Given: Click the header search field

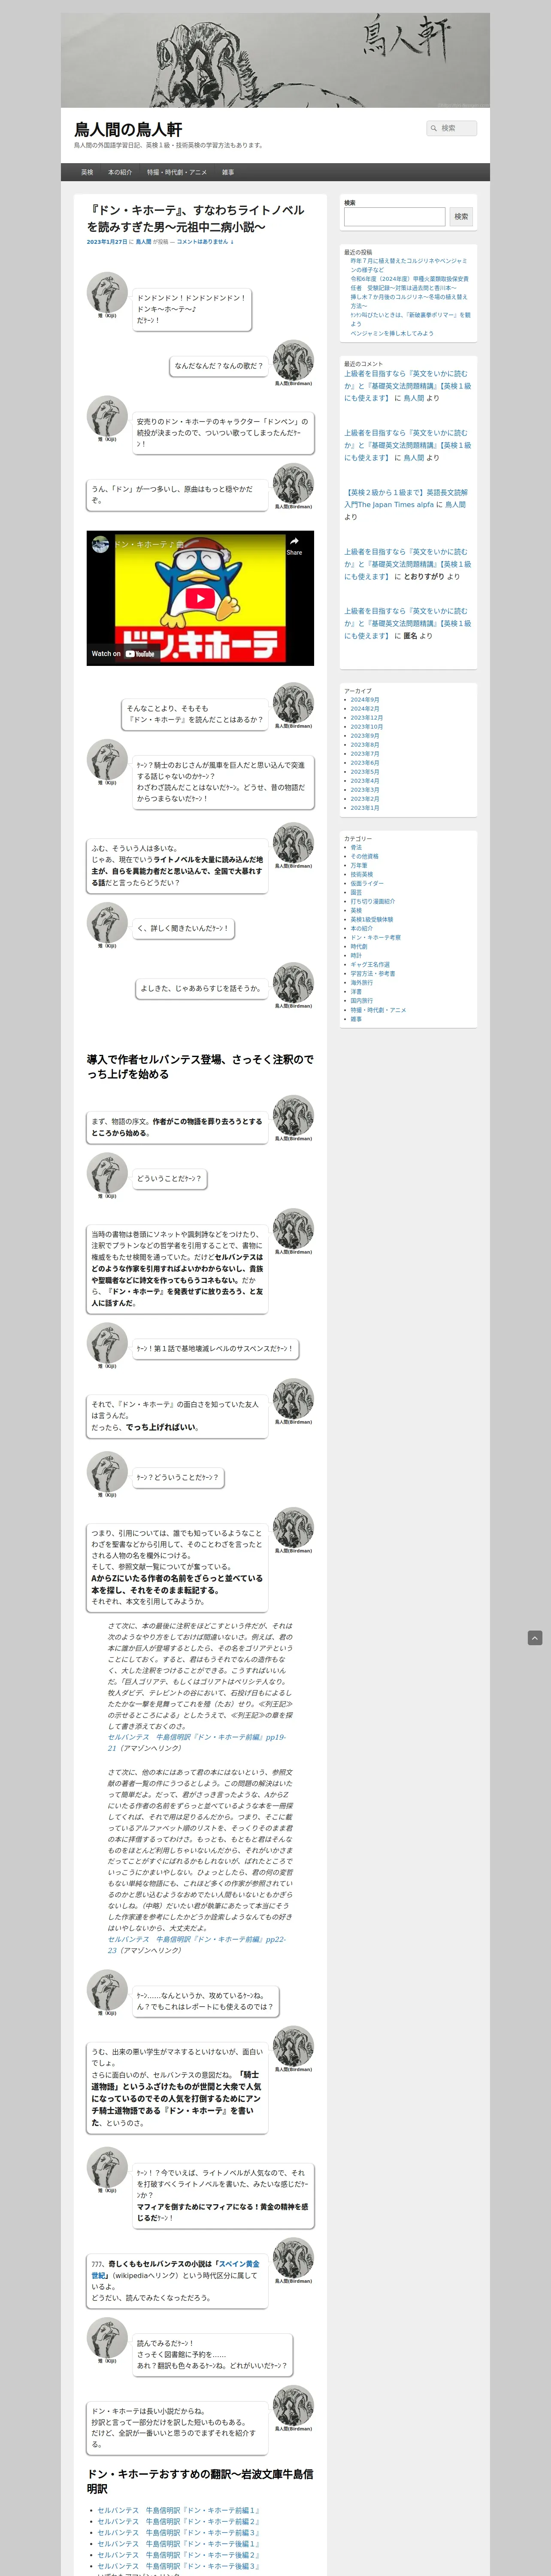Looking at the screenshot, I should pos(451,128).
